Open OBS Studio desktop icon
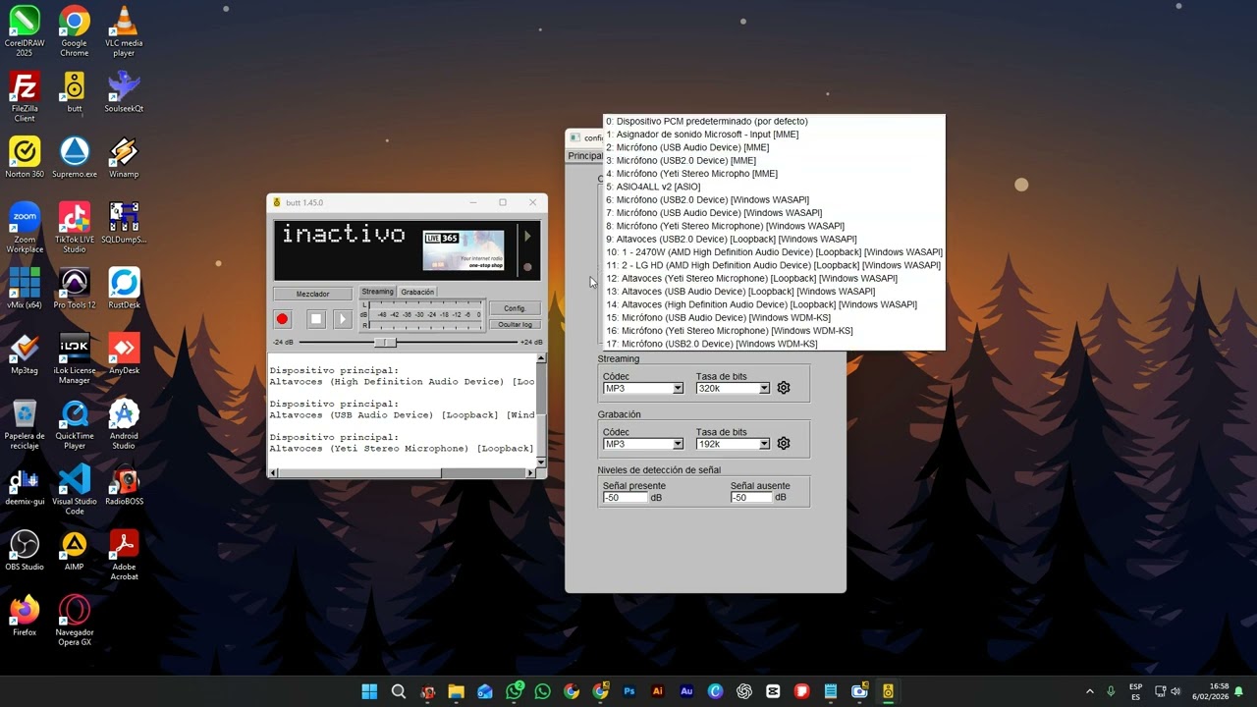The width and height of the screenshot is (1257, 707). click(25, 551)
